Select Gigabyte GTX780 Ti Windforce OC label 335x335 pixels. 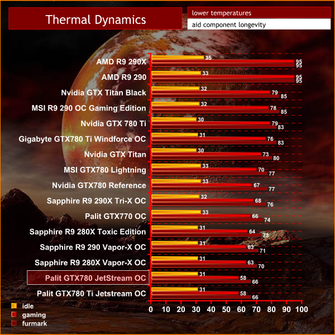point(82,139)
